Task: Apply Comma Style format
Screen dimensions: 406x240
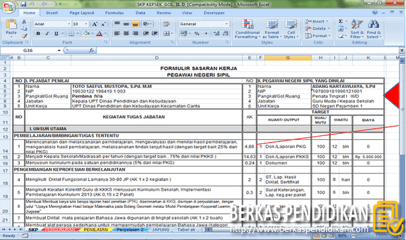Action: 206,33
